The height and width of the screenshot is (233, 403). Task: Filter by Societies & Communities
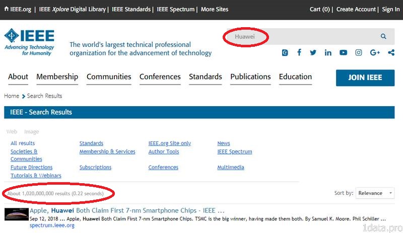click(x=26, y=155)
